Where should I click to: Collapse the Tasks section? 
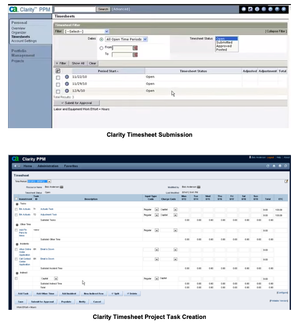click(17, 204)
